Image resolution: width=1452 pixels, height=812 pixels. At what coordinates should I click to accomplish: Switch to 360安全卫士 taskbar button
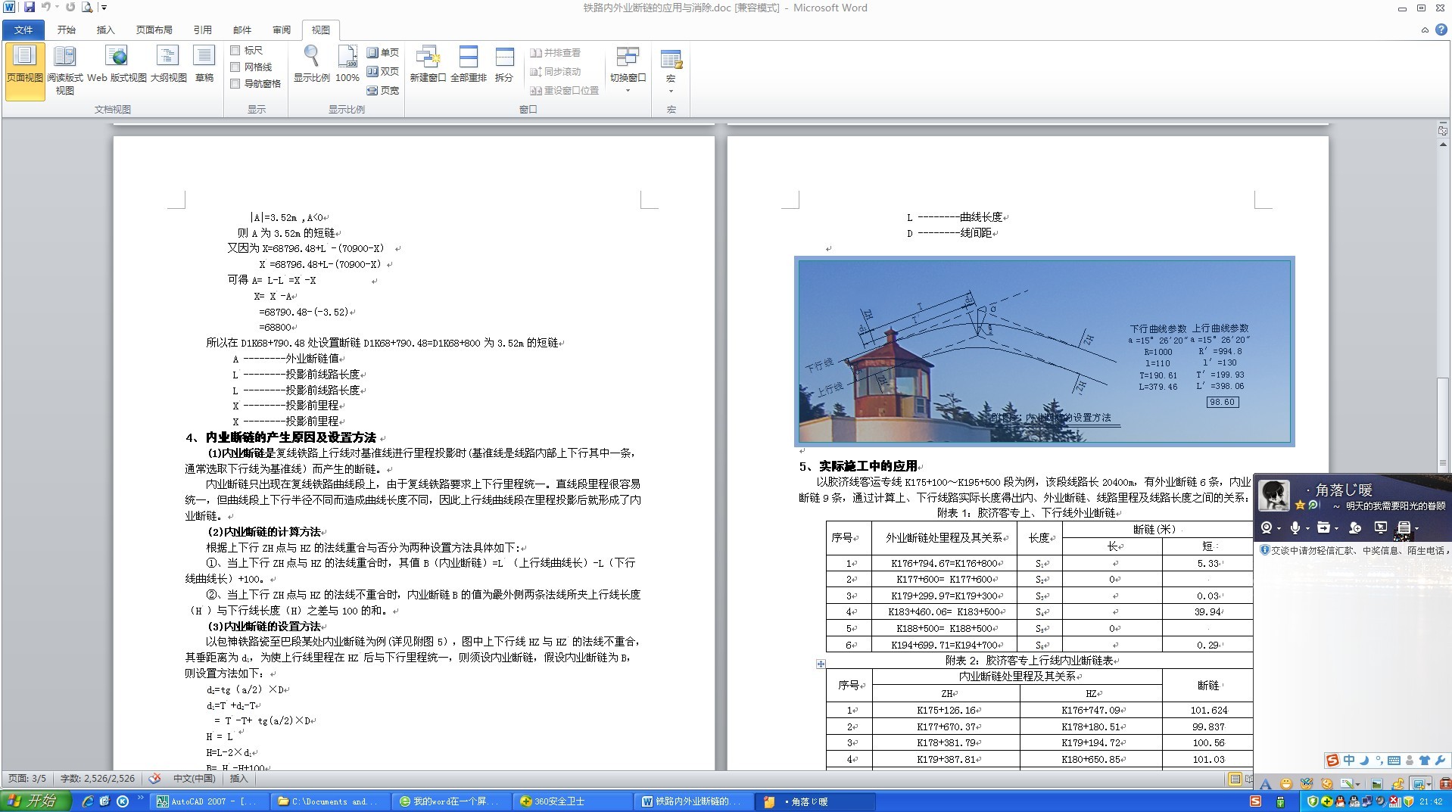[573, 801]
